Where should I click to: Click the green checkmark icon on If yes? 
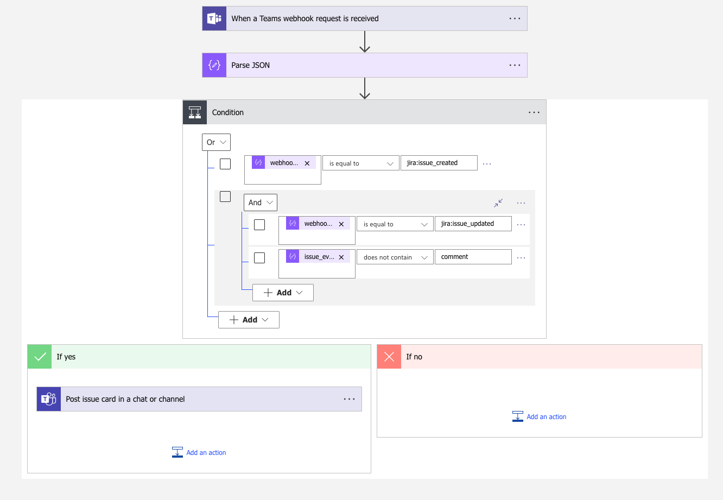(x=39, y=356)
